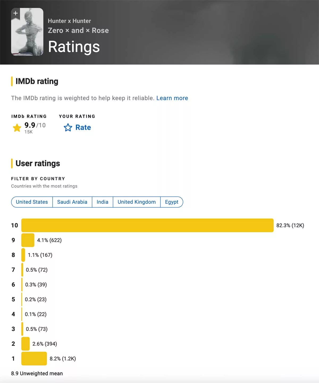Click the add to watchlist plus icon

[16, 13]
